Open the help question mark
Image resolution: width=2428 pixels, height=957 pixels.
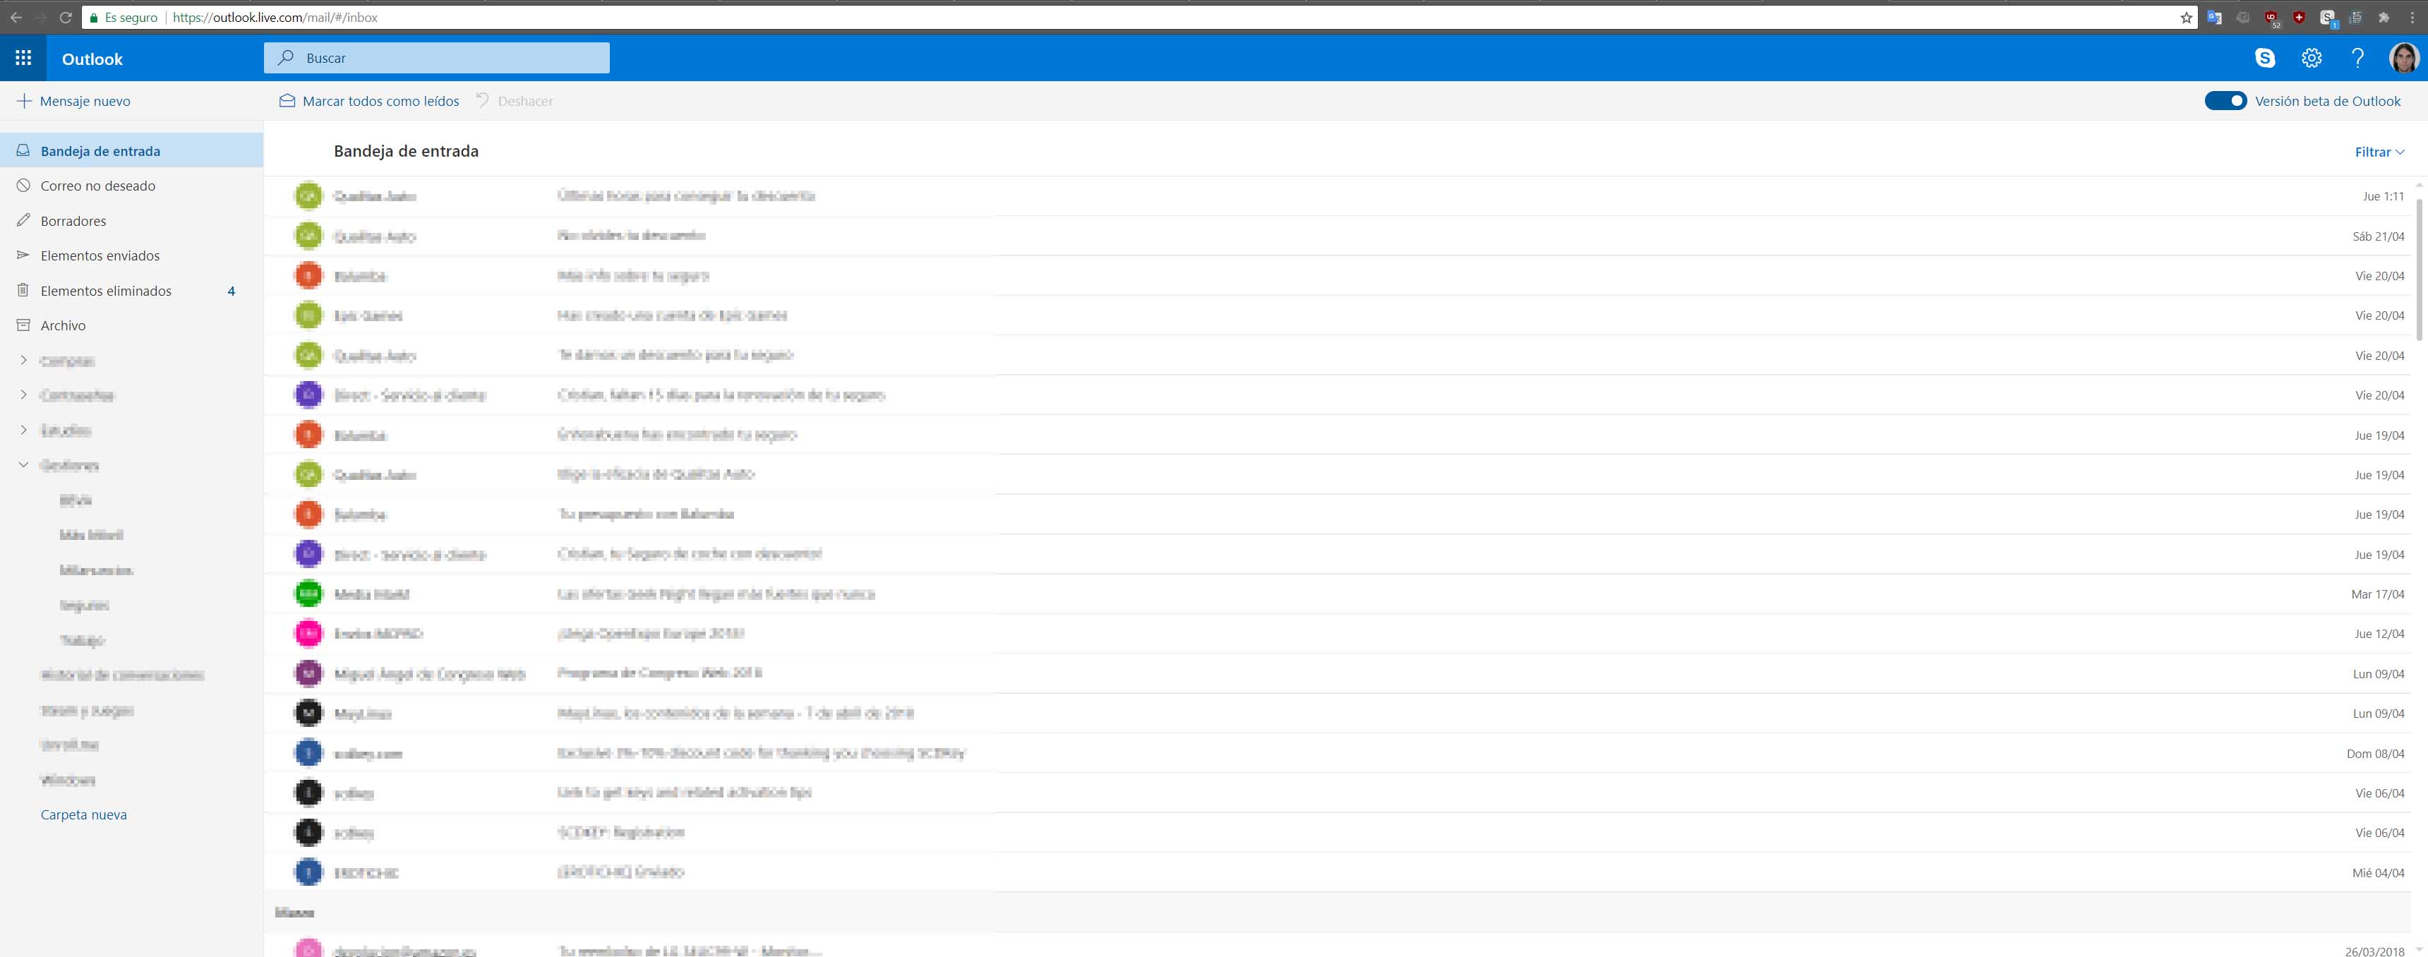click(2357, 59)
